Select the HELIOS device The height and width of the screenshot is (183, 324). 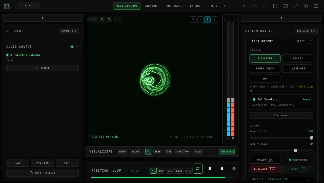pos(298,59)
